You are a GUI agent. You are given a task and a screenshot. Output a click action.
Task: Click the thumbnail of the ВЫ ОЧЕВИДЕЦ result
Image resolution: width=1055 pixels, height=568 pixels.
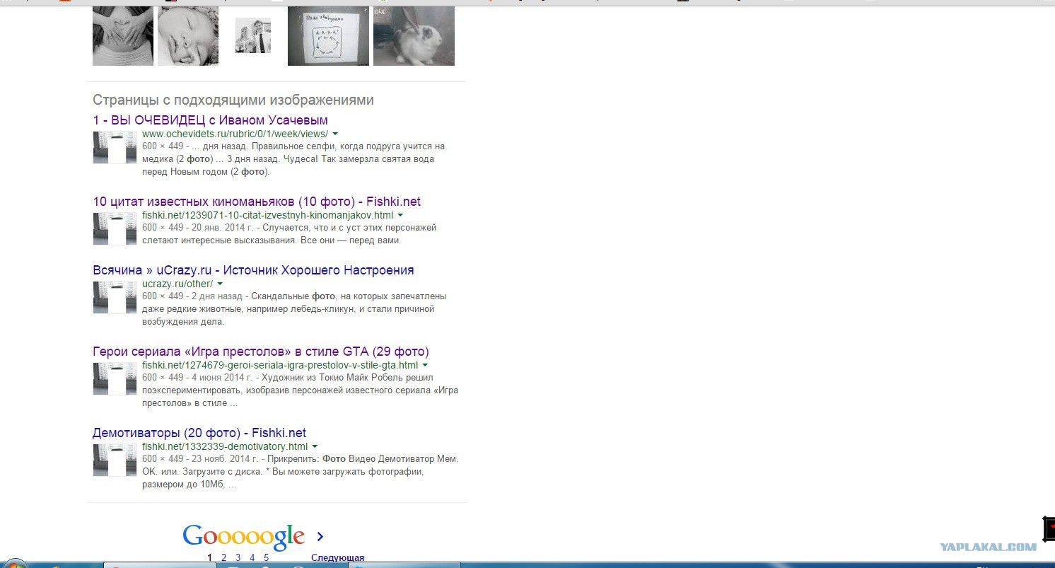click(115, 147)
